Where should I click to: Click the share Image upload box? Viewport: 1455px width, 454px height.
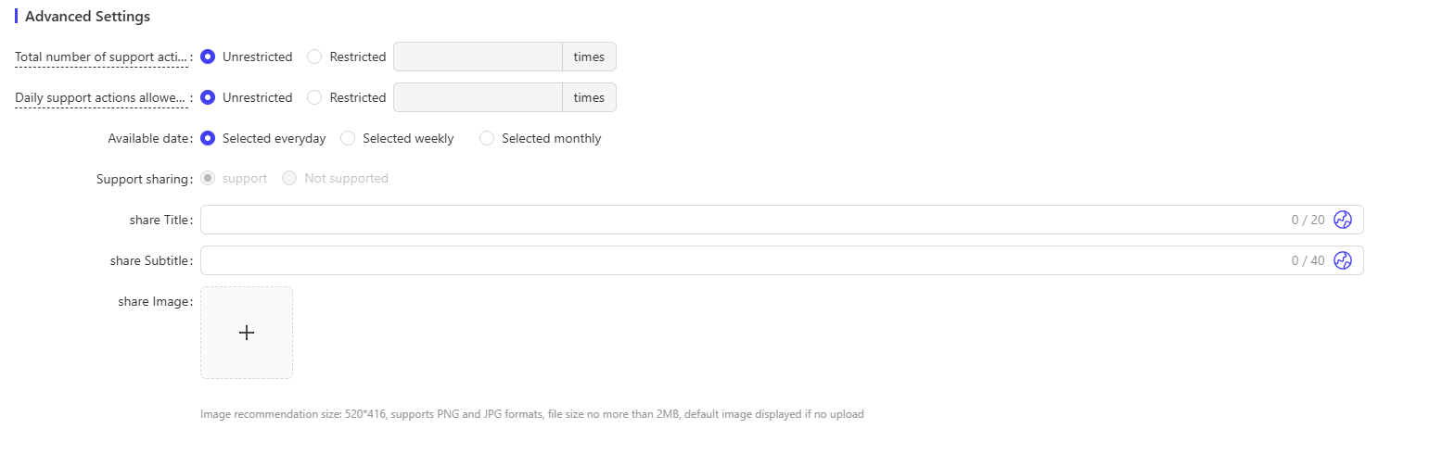pos(247,333)
